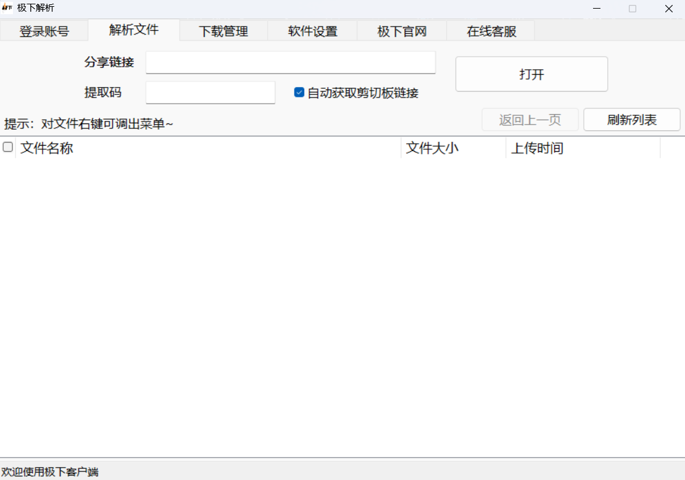Click the hint text about right-click menu
The image size is (685, 480).
89,123
